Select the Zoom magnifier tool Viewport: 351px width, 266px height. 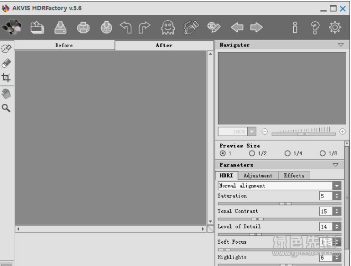pyautogui.click(x=6, y=108)
